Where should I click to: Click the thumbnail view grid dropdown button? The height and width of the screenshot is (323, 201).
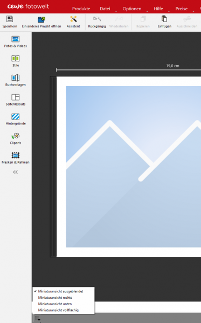(37, 318)
